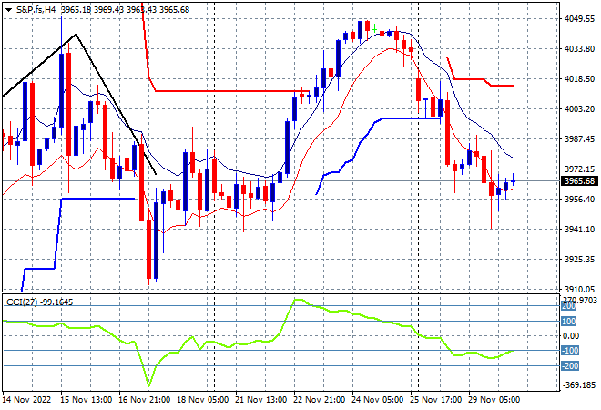
Task: Click the 14 Nov 2022 date label
Action: pos(26,400)
